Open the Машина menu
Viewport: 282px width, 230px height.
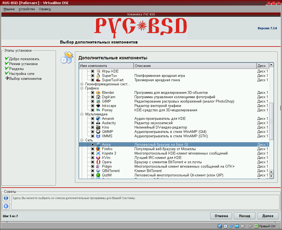[x=9, y=9]
